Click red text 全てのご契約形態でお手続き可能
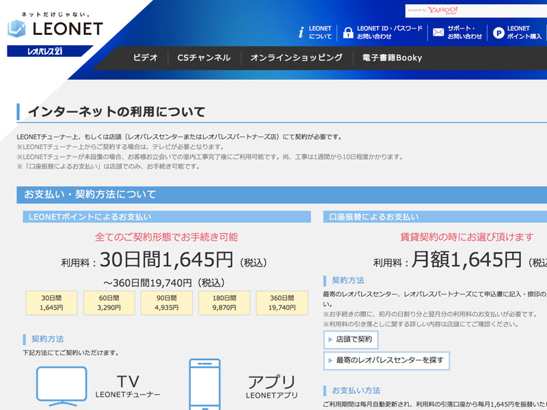 tap(166, 237)
